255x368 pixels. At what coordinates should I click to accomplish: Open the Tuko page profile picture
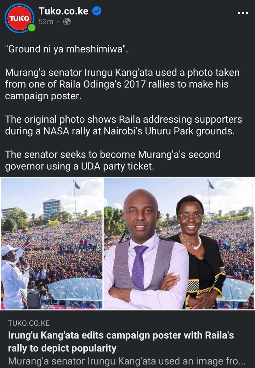click(19, 18)
